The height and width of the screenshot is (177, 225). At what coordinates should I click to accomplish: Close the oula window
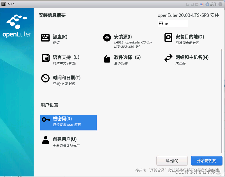point(221,4)
